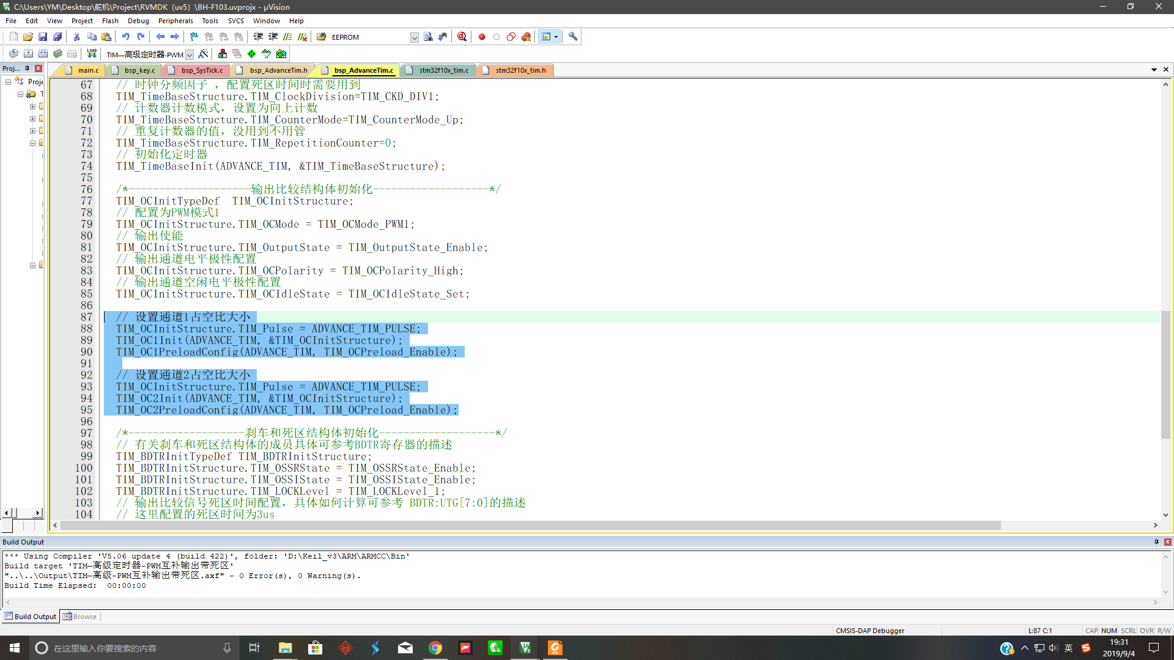This screenshot has height=660, width=1174.
Task: Click the Configuration wrench icon
Action: (573, 37)
